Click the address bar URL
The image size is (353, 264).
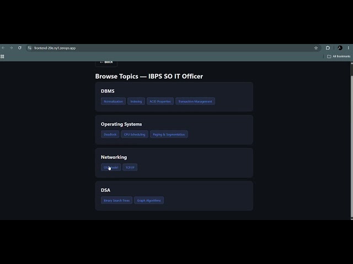click(x=55, y=48)
